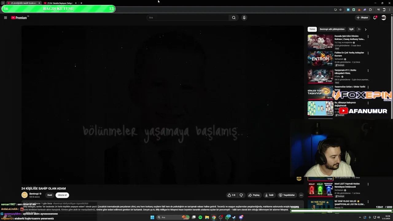Viewport: 393px width, 221px height.
Task: Open the blue envelope browser extension
Action: (348, 10)
